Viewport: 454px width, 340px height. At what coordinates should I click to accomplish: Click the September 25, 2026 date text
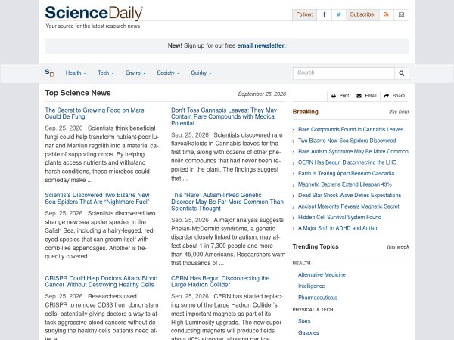(x=262, y=94)
